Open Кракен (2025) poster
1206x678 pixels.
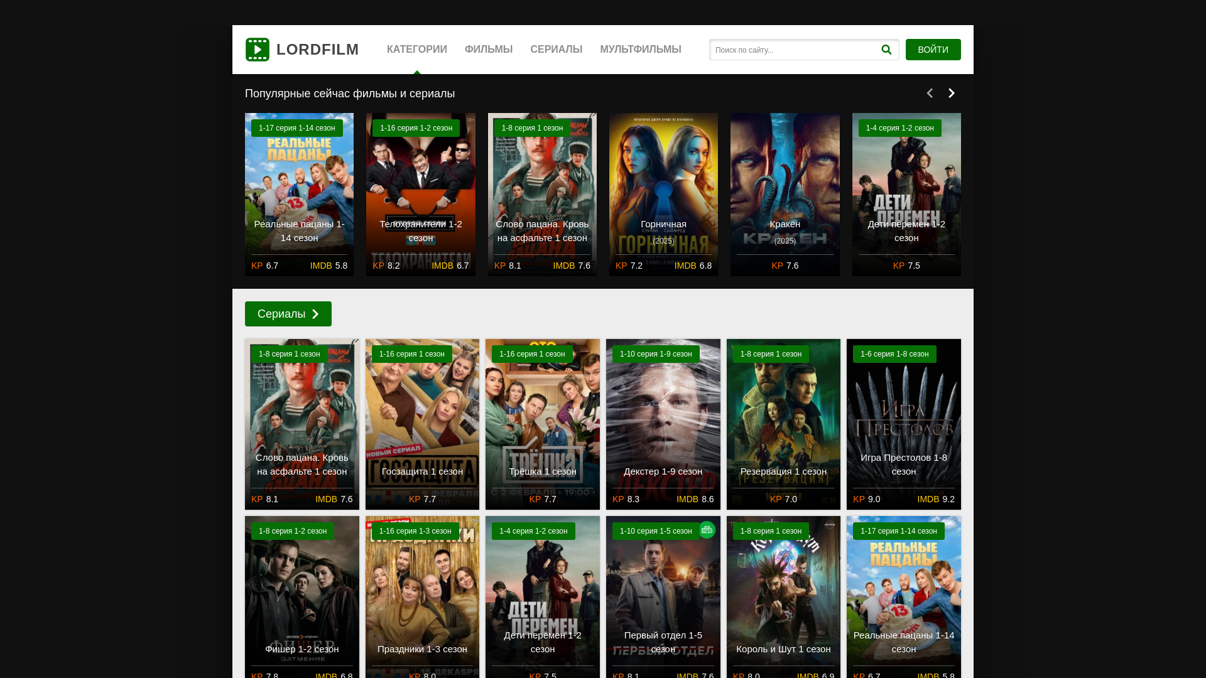tap(785, 195)
